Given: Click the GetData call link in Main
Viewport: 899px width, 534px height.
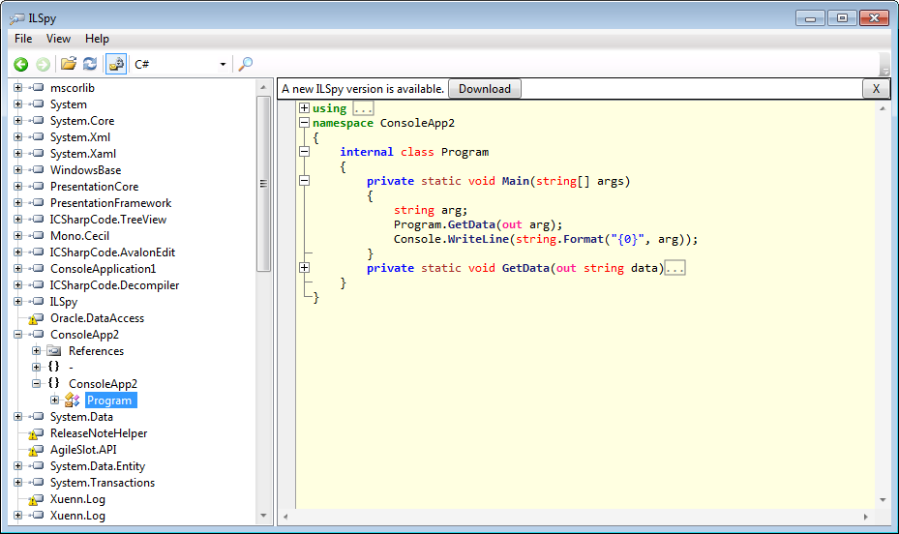Looking at the screenshot, I should (x=471, y=224).
